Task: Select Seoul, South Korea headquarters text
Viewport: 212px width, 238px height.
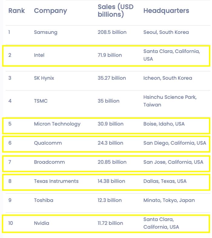Action: tap(166, 32)
